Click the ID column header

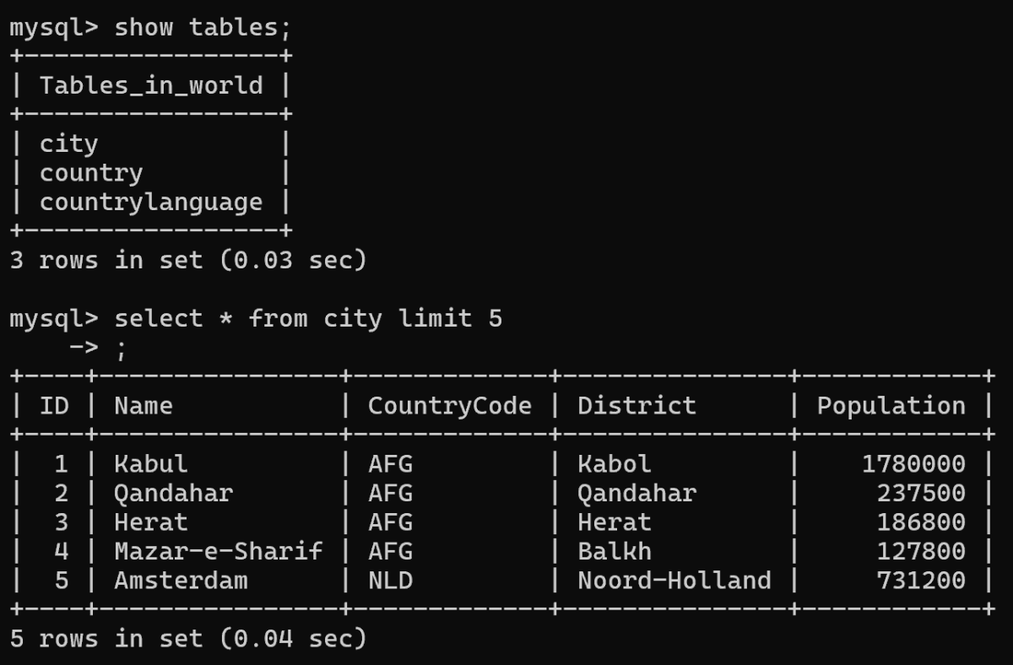pyautogui.click(x=54, y=406)
